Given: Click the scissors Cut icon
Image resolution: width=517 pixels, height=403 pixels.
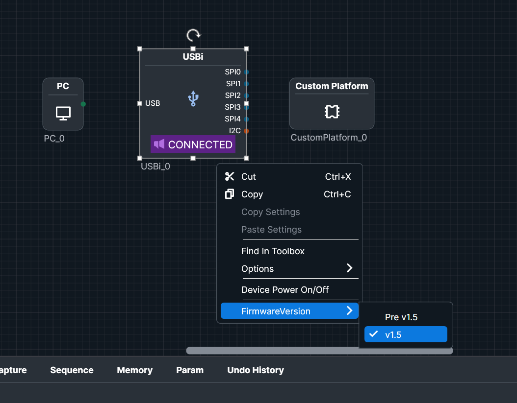Looking at the screenshot, I should [x=230, y=176].
